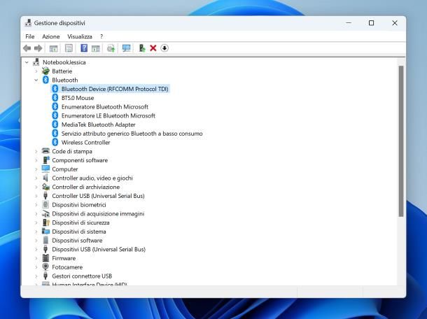
Task: Select the BT5.0 Mouse device
Action: (x=78, y=98)
